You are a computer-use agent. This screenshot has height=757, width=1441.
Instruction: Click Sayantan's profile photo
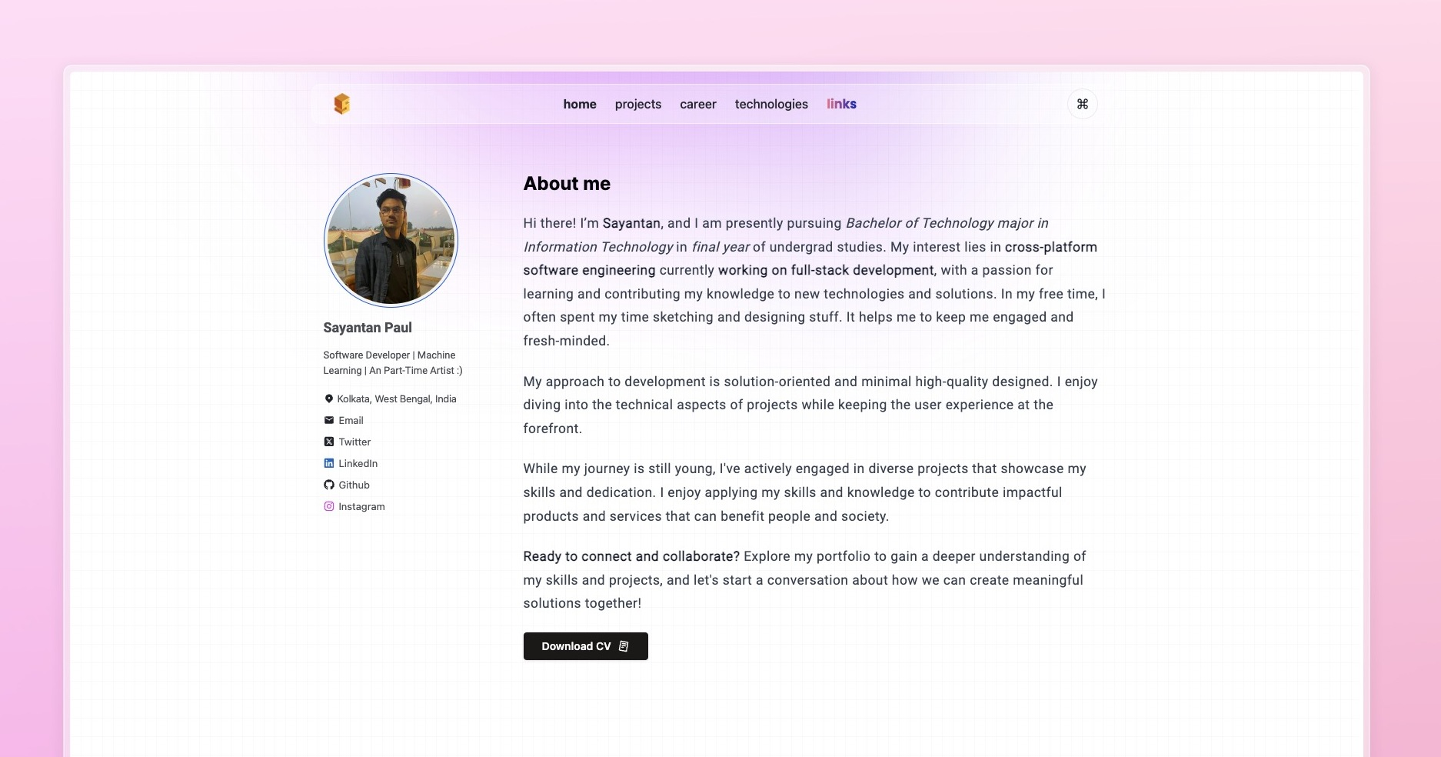[391, 240]
